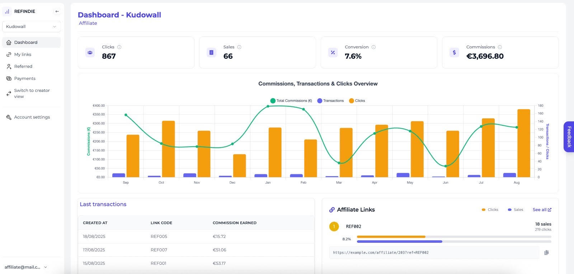Click the Commissions card dollar icon

click(x=454, y=52)
